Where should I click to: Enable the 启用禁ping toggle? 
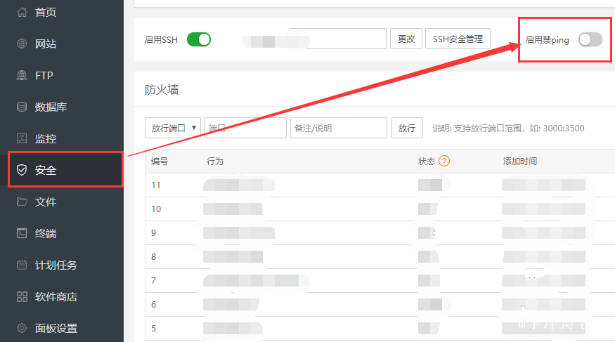click(x=590, y=40)
